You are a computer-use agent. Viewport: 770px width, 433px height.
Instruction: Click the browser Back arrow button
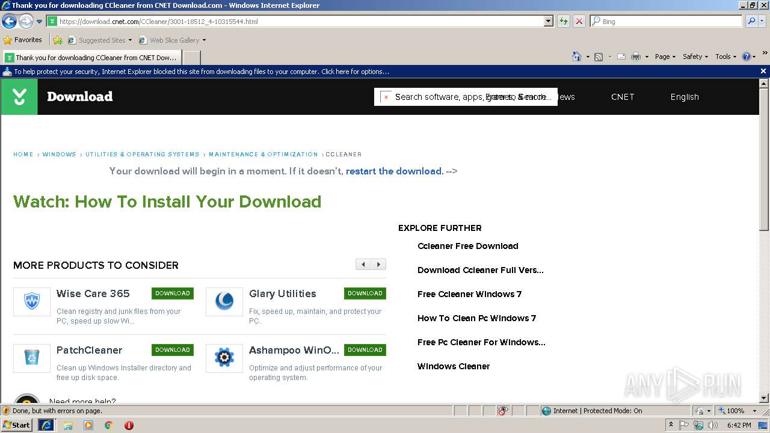[x=9, y=22]
